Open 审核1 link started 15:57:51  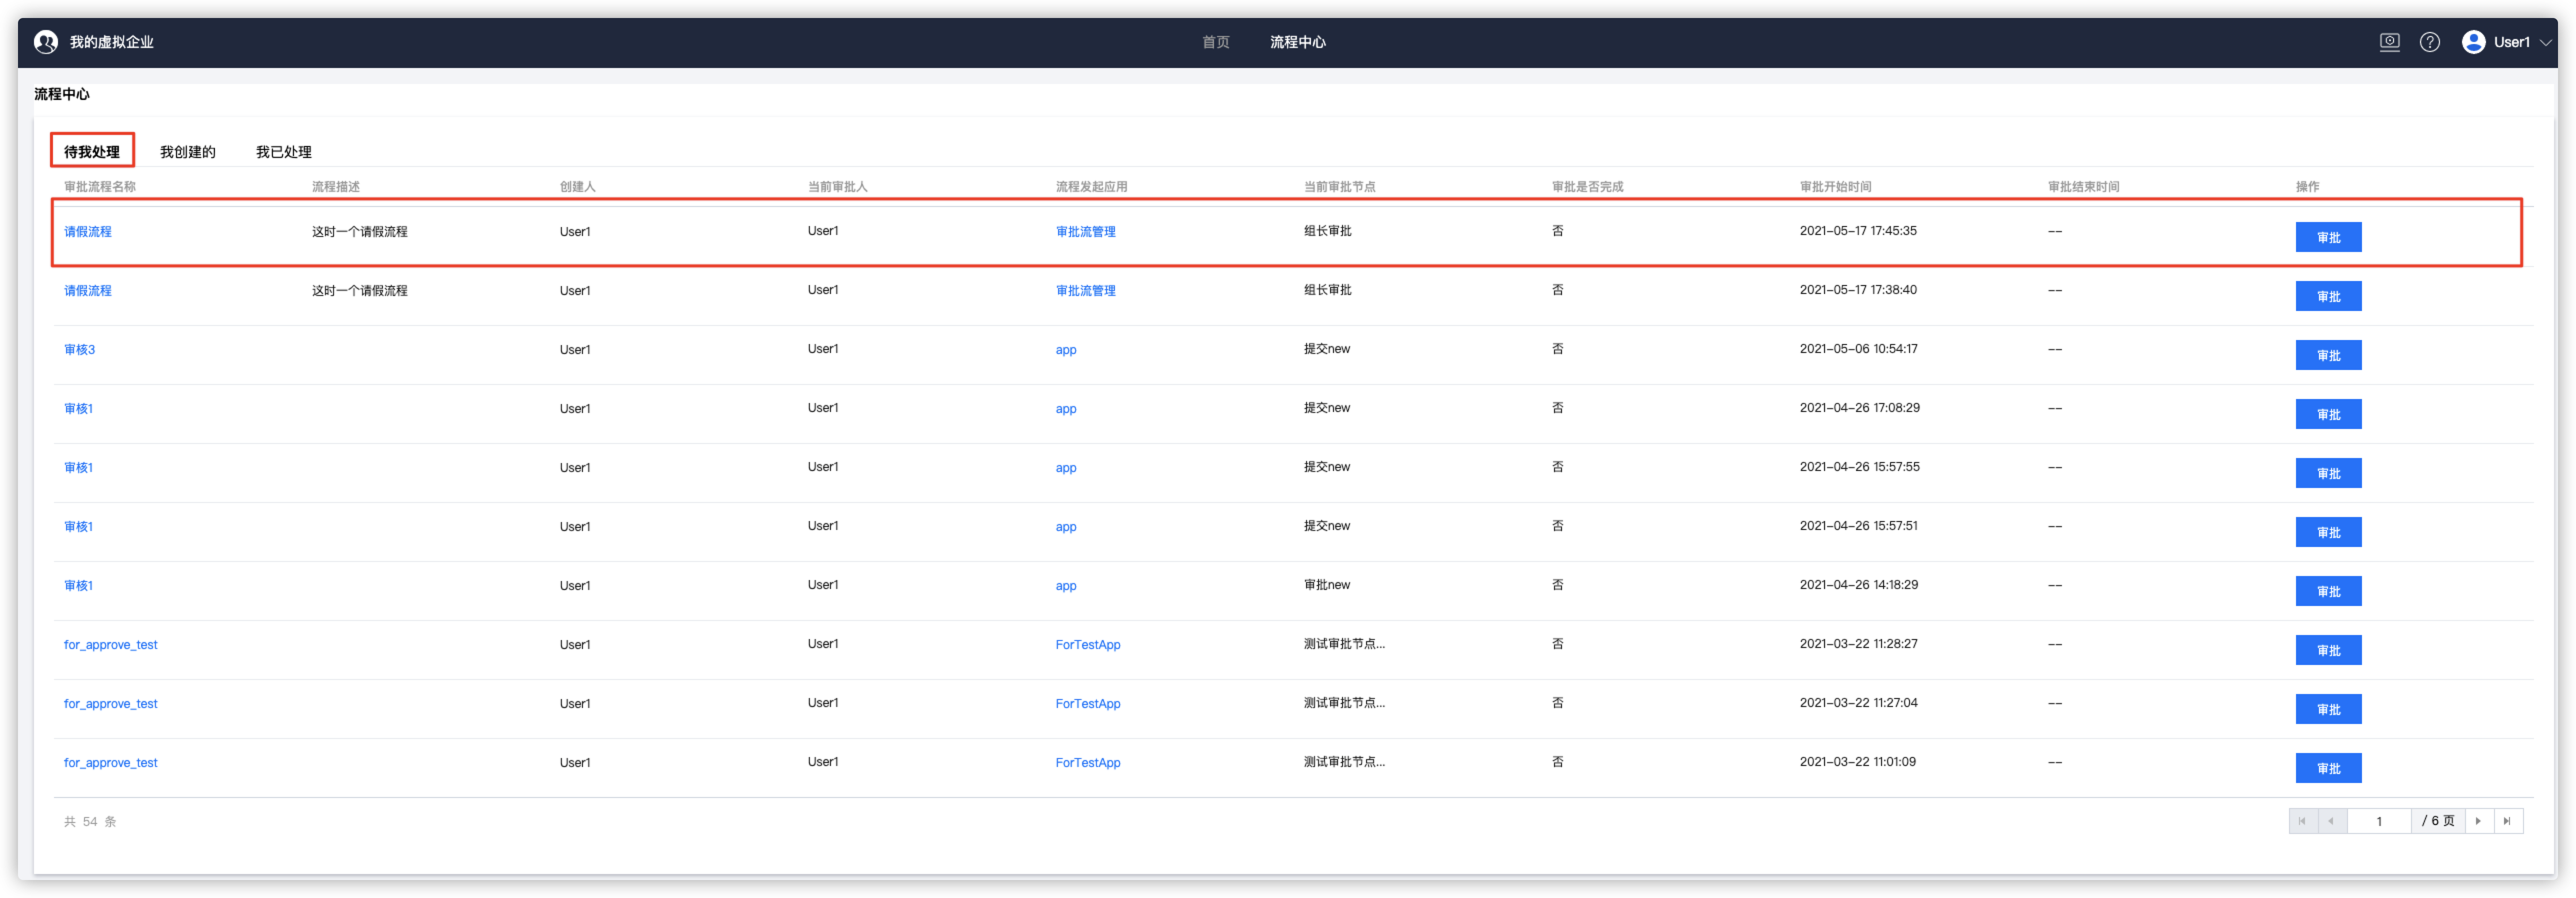click(78, 526)
